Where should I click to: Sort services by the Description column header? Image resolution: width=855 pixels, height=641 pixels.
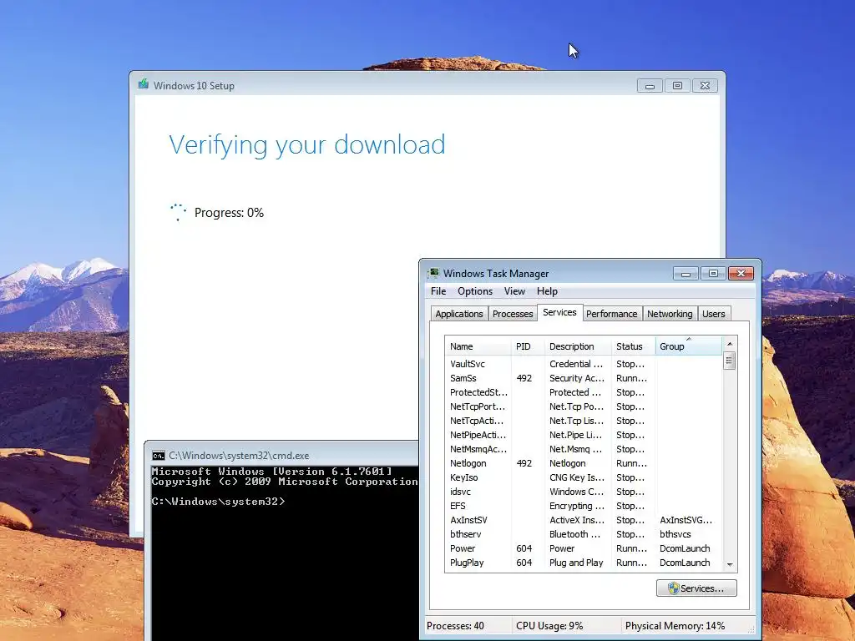tap(578, 346)
